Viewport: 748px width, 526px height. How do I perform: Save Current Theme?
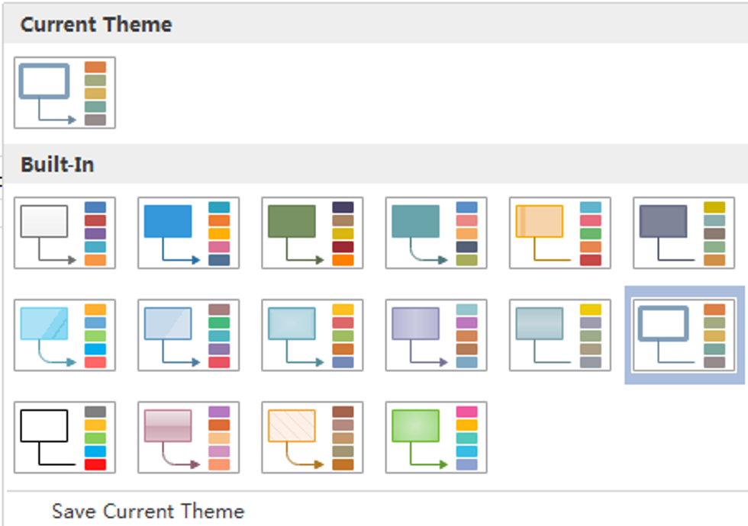(149, 512)
